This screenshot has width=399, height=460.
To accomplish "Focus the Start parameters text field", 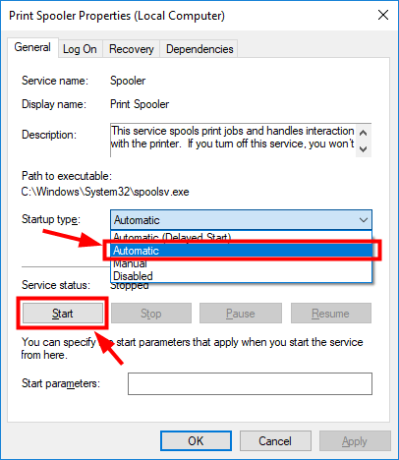I will click(250, 383).
